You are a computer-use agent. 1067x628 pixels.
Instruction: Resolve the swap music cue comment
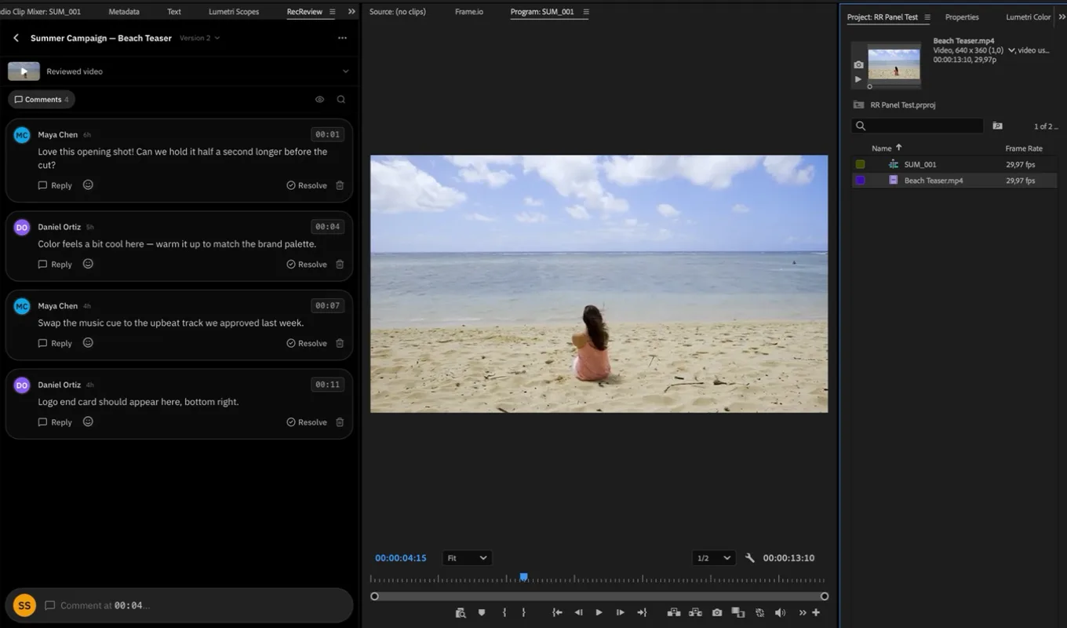point(307,343)
